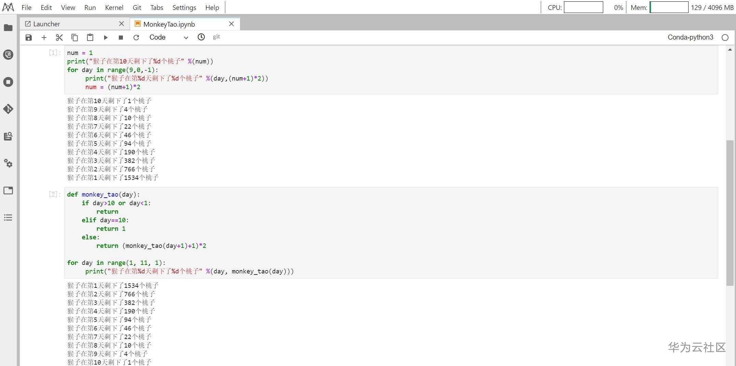Click the [2]: cell prompt
Screen dimensions: 736x366
point(55,194)
